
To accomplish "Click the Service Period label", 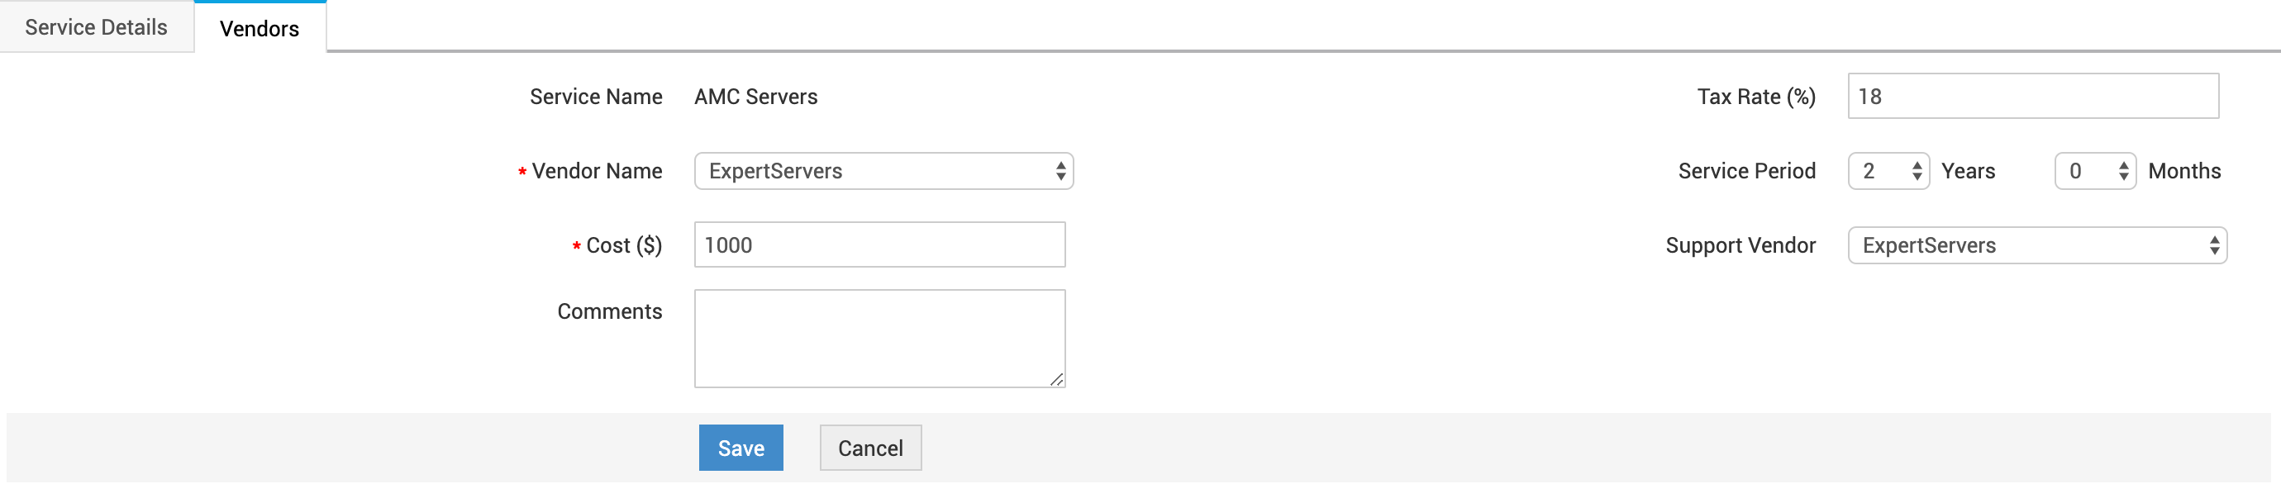I will pos(1746,171).
